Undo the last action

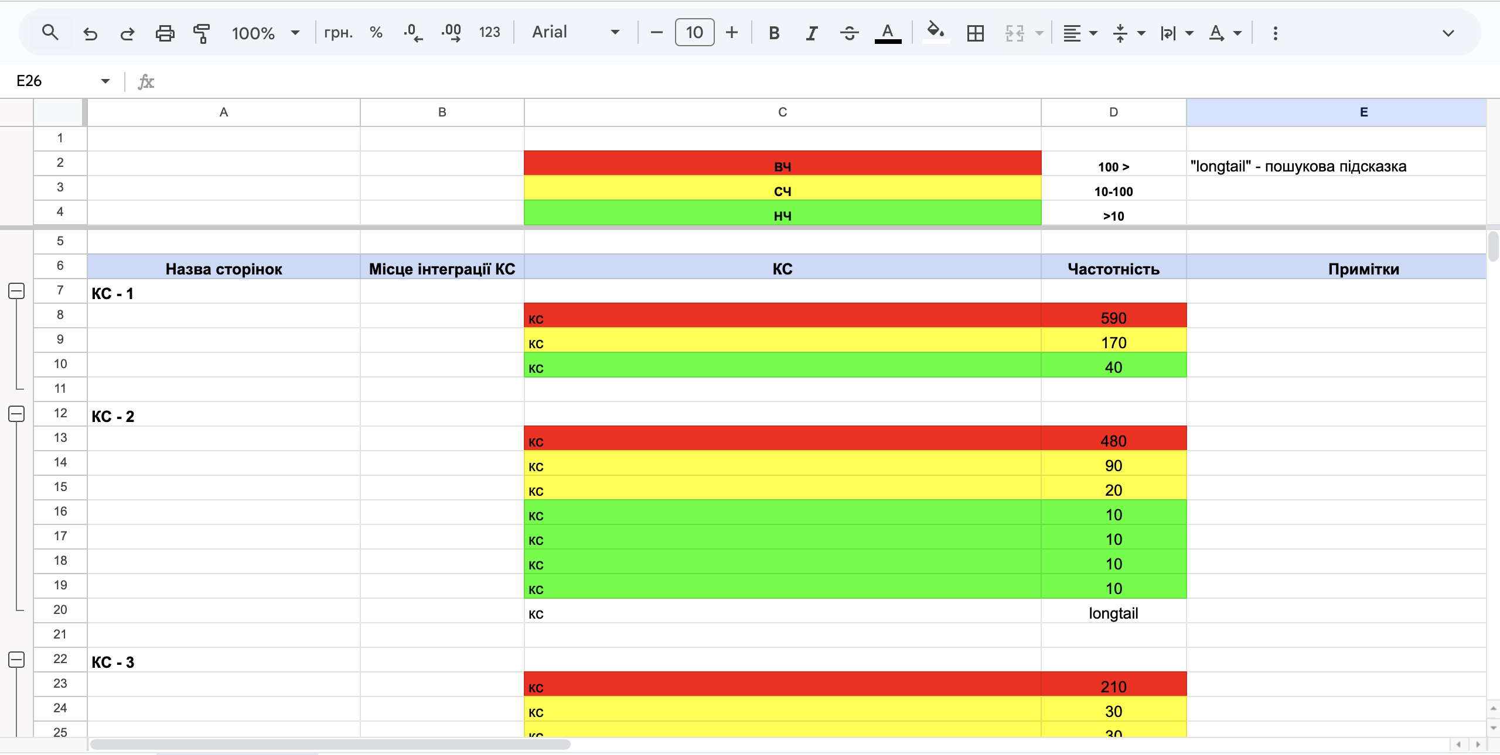point(90,33)
